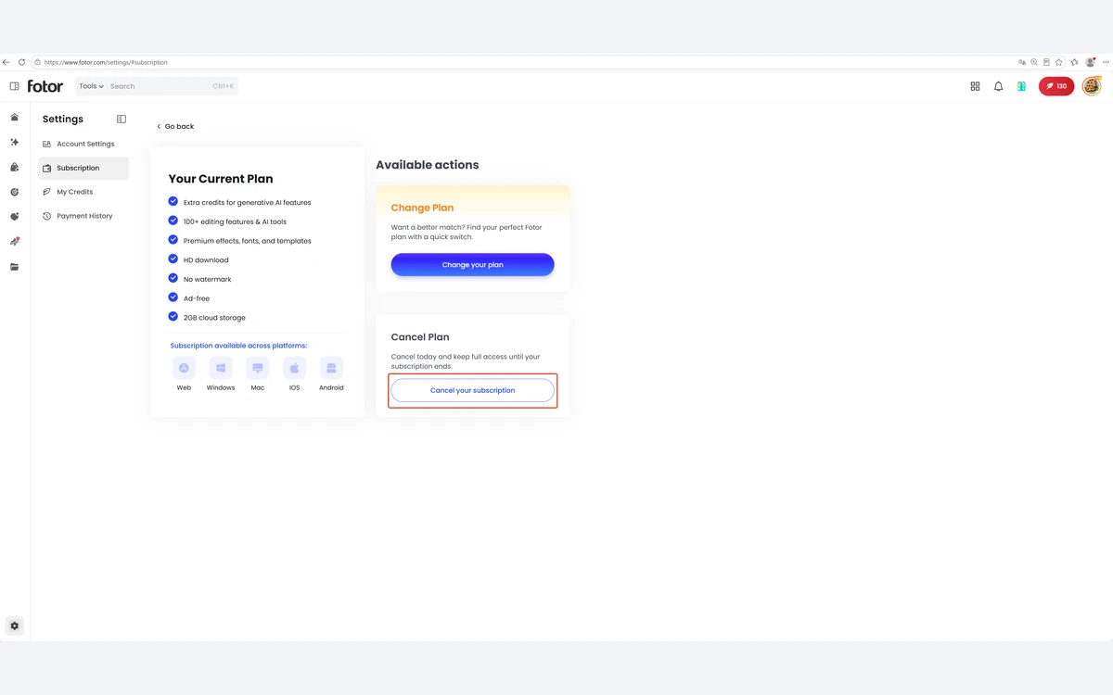This screenshot has height=695, width=1113.
Task: Click the iOS platform icon
Action: pos(294,368)
